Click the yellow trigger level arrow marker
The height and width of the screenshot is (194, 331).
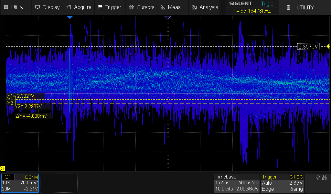click(328, 47)
